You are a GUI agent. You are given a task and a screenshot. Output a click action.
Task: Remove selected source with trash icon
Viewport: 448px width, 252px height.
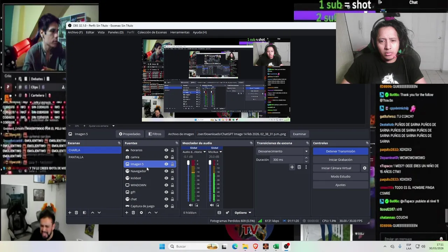133,212
